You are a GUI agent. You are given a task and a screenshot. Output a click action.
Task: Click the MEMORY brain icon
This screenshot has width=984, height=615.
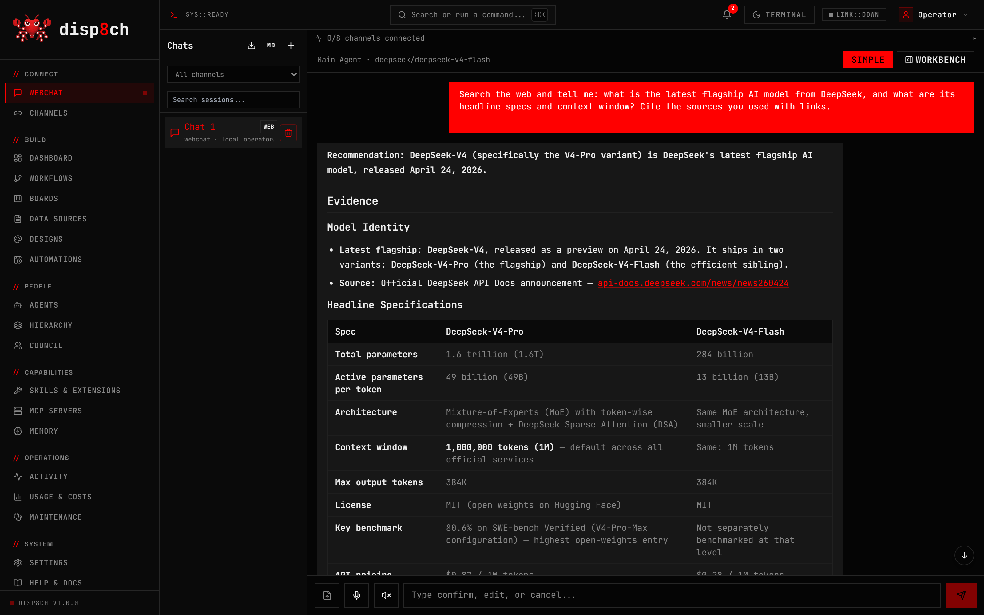pyautogui.click(x=18, y=431)
